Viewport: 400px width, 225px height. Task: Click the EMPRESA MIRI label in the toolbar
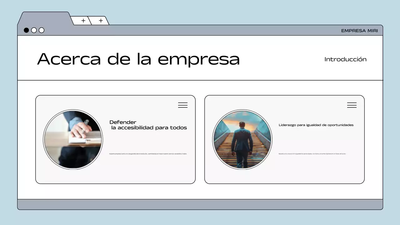[x=360, y=30]
